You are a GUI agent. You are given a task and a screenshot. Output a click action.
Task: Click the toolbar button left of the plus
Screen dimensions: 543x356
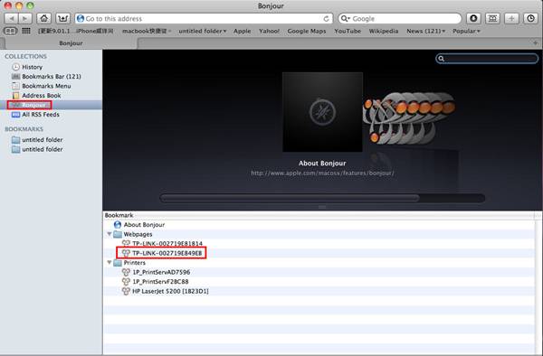pyautogui.click(x=492, y=18)
